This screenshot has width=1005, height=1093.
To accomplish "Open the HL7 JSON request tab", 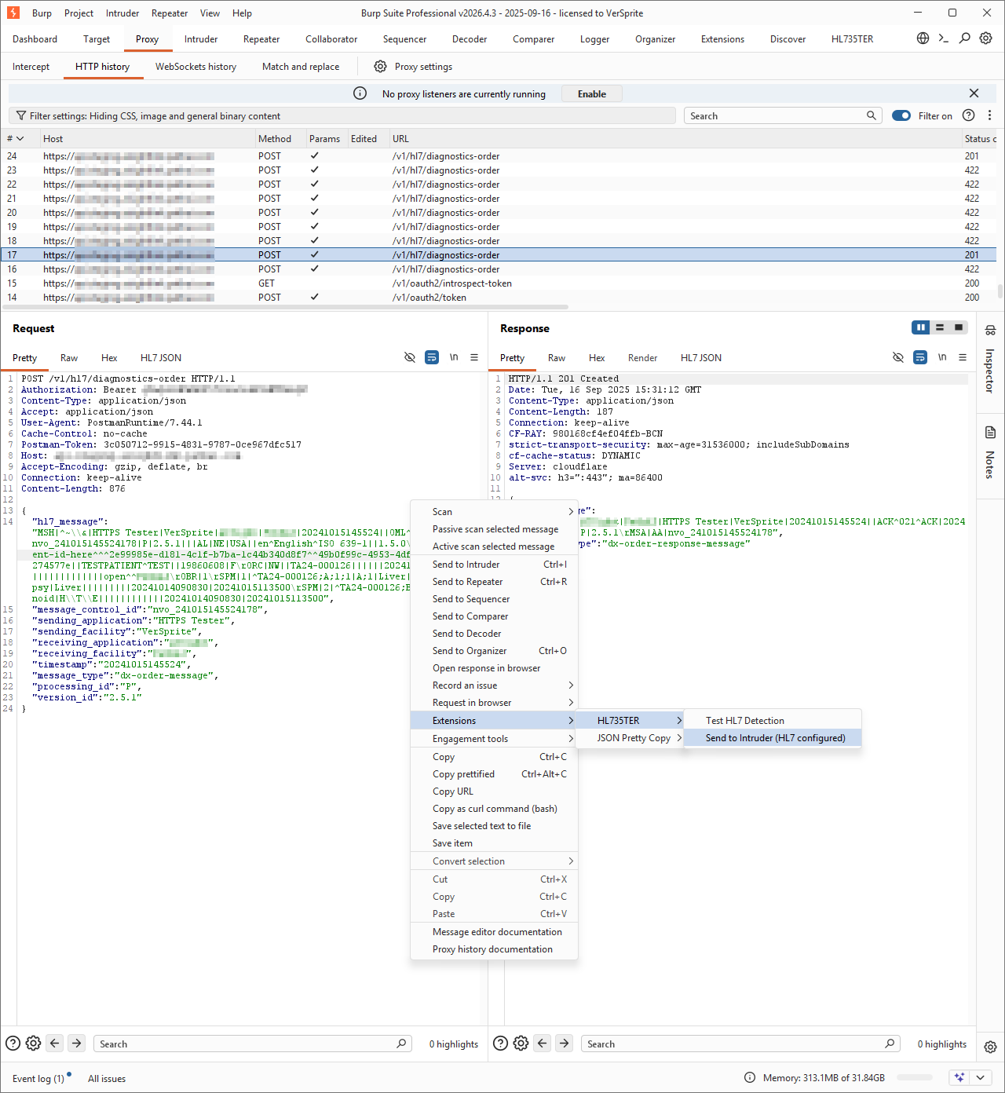I will click(161, 357).
